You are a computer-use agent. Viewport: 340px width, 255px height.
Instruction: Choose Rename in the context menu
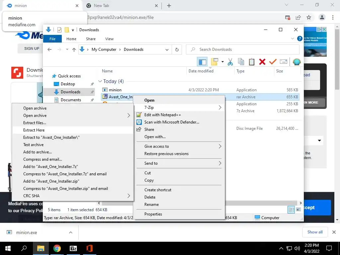[x=179, y=205]
